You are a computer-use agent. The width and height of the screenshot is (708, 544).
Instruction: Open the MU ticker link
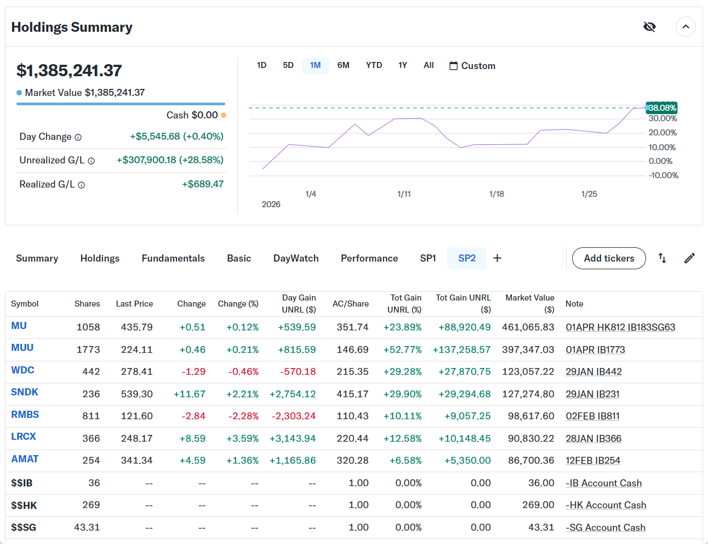19,326
